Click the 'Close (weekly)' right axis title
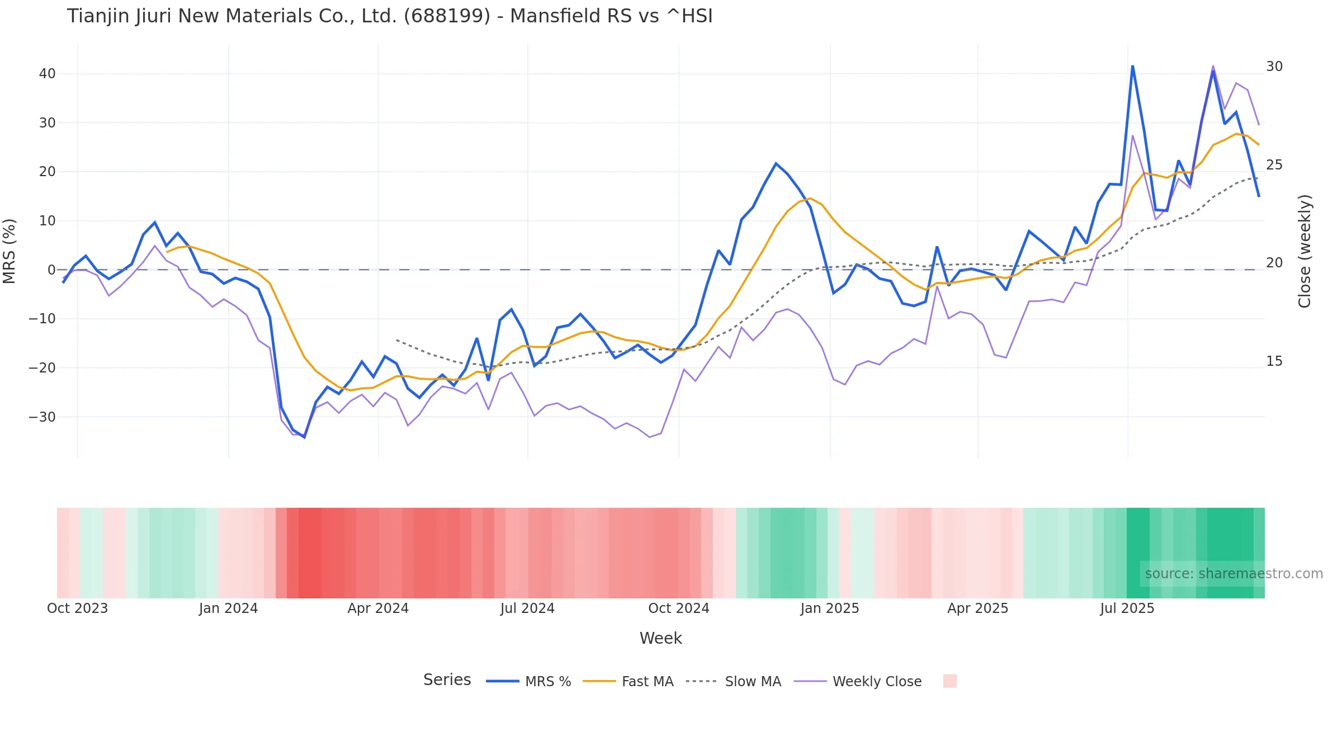Viewport: 1342px width, 755px height. pyautogui.click(x=1305, y=251)
